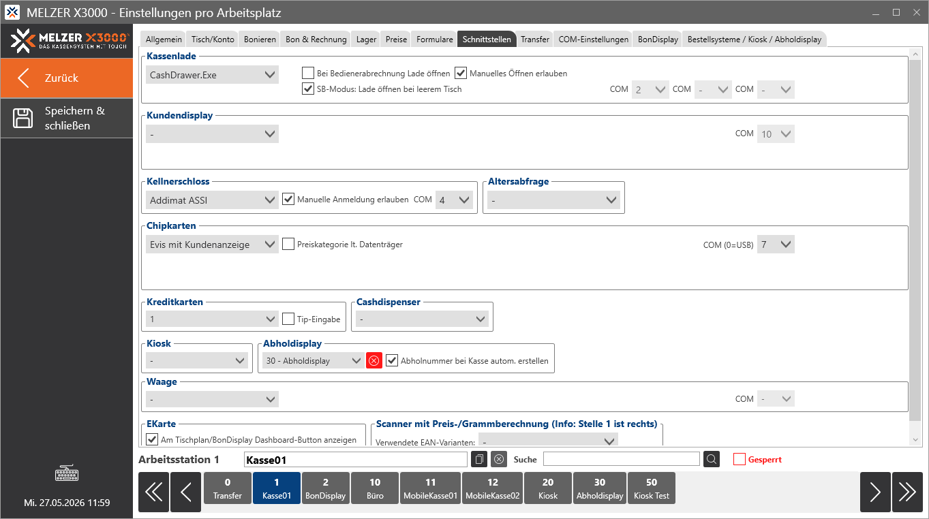This screenshot has height=519, width=929.
Task: Clear the workstation name with the X icon
Action: pos(499,460)
